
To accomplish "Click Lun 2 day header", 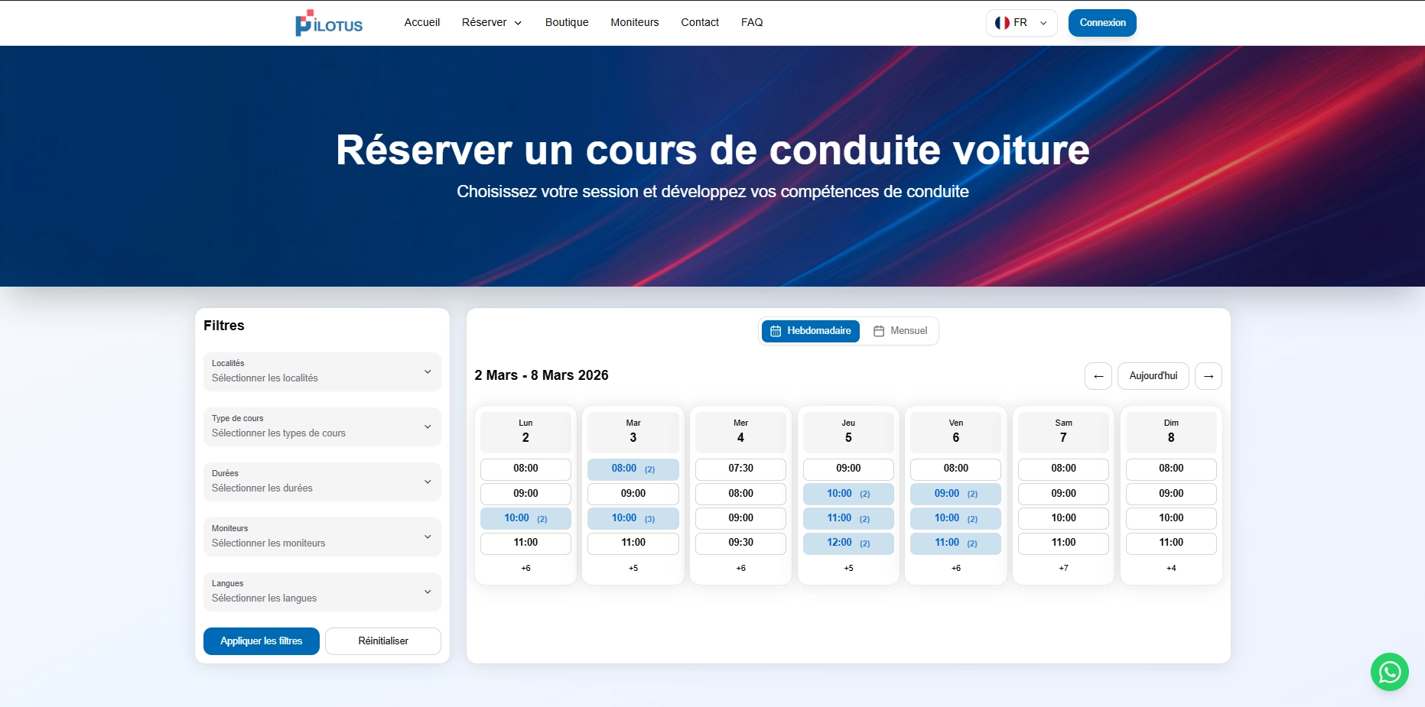I will 525,432.
